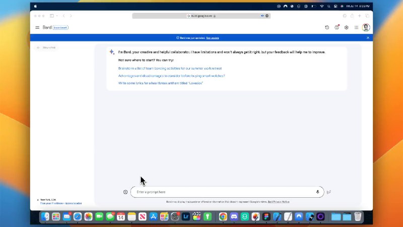Click the upload image plus icon
Screen dimensions: 403x227
tap(125, 192)
